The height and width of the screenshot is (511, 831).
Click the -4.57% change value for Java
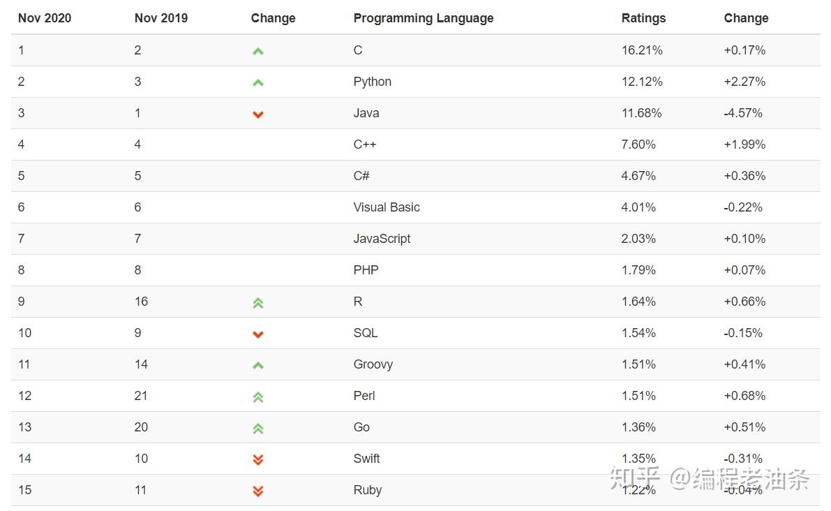pyautogui.click(x=743, y=113)
